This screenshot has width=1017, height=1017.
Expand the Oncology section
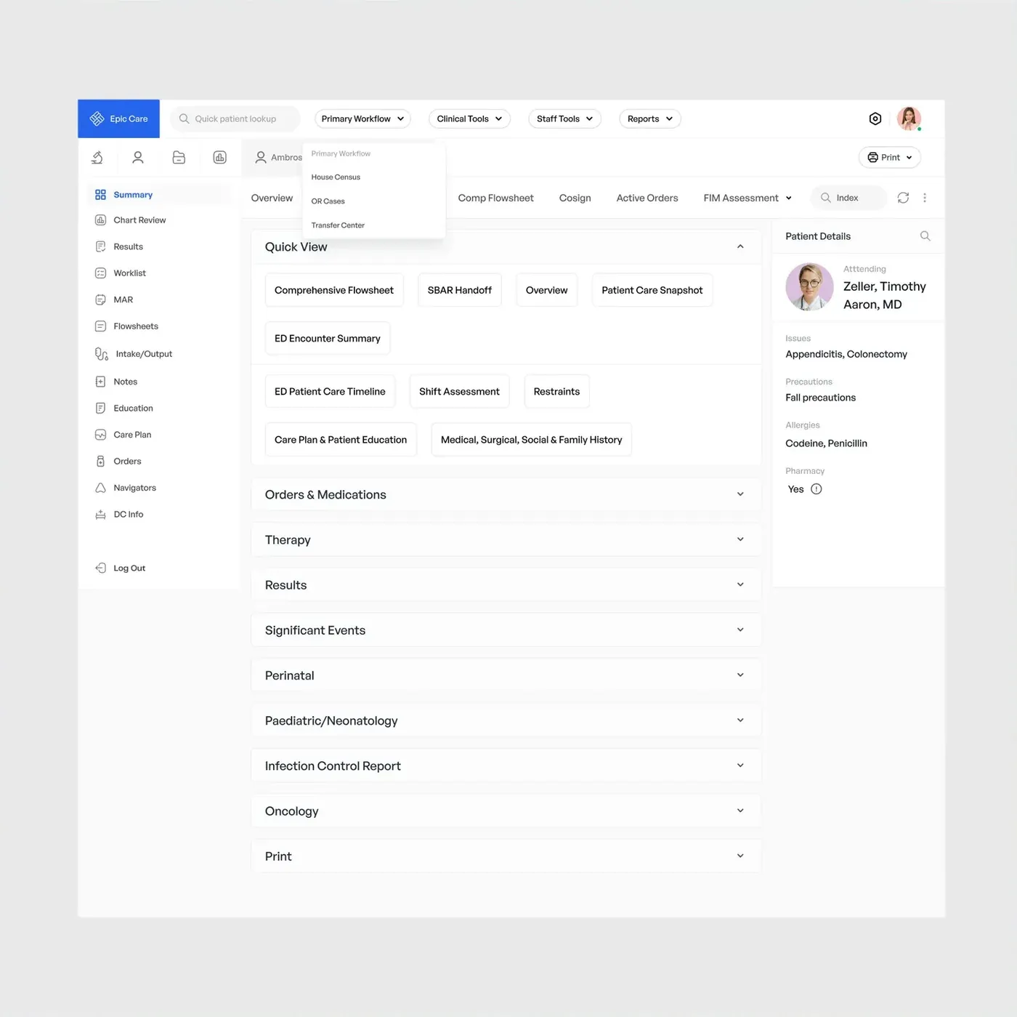point(740,811)
